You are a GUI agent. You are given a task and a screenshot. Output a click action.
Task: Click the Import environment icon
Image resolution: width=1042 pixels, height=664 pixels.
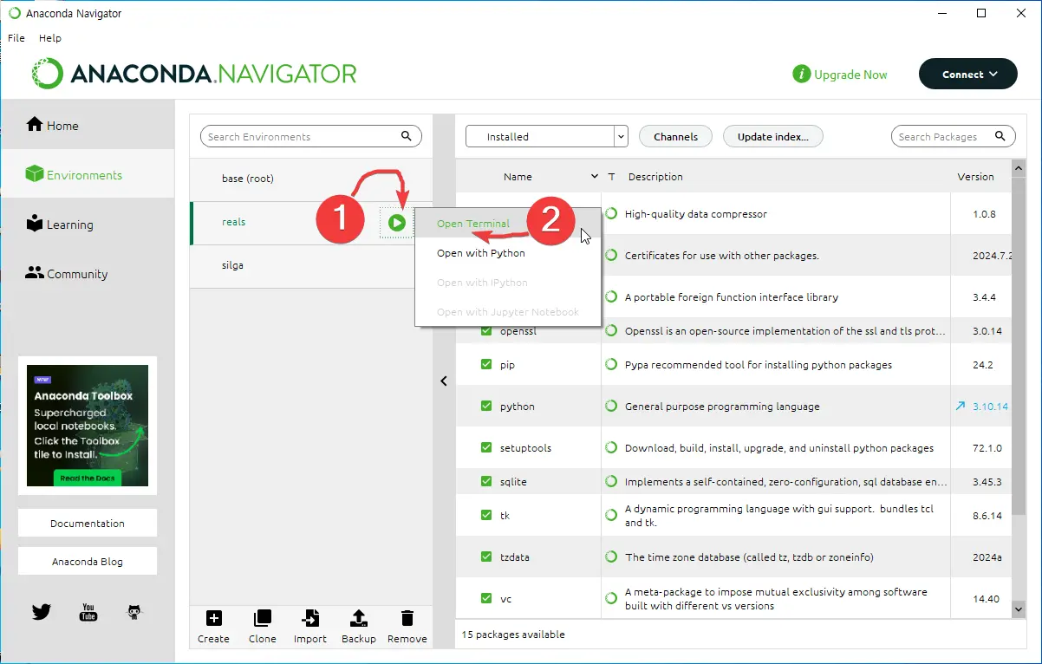coord(309,618)
